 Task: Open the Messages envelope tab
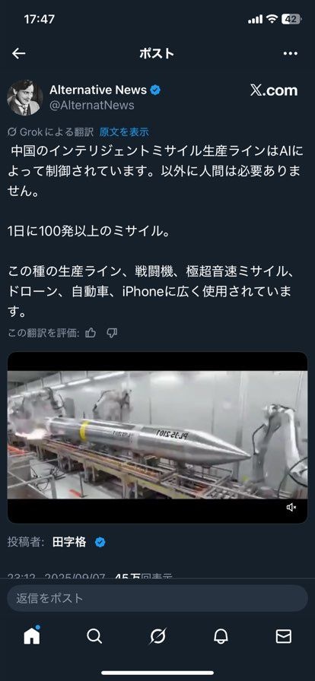[284, 637]
